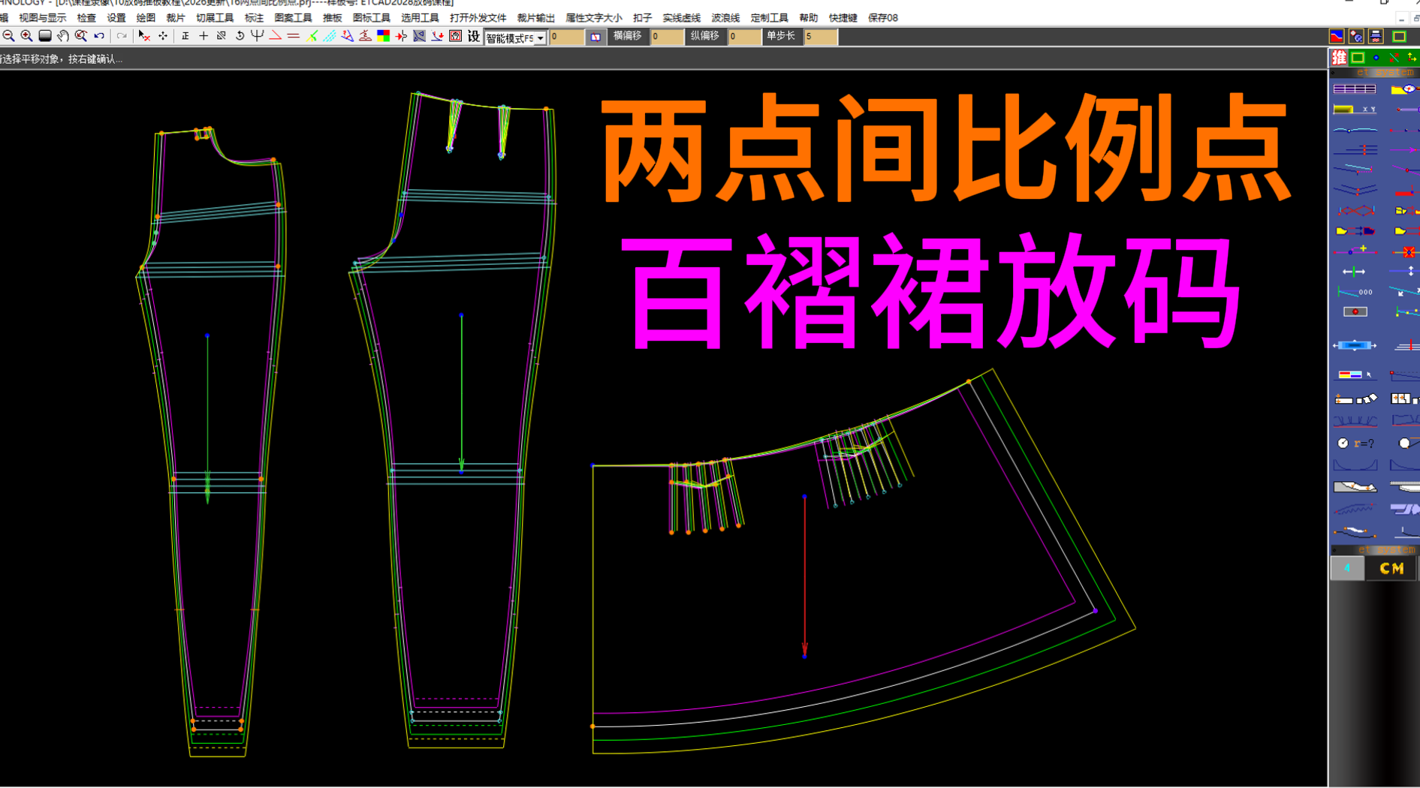The width and height of the screenshot is (1420, 788).
Task: Click the cyan 4 button beside CM
Action: tap(1347, 569)
